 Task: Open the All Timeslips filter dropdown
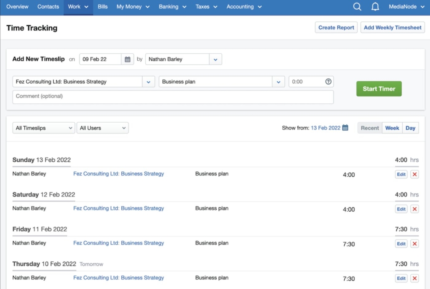pos(43,128)
